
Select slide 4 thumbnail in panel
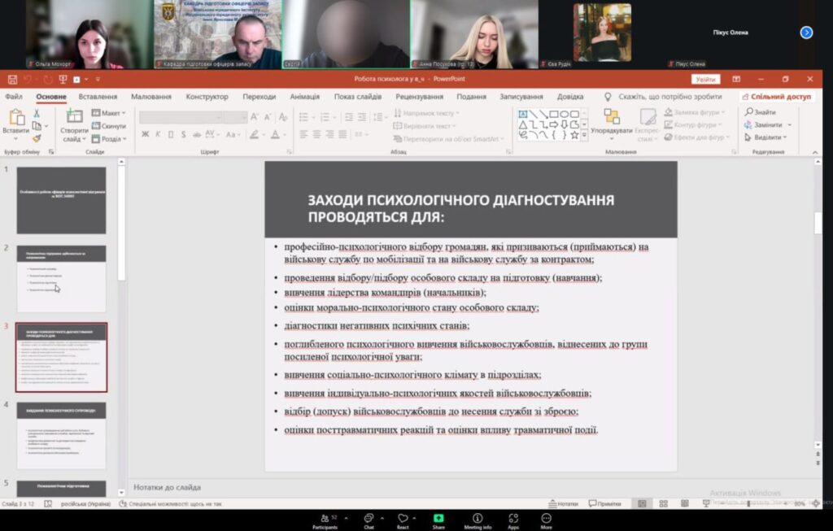[x=61, y=434]
